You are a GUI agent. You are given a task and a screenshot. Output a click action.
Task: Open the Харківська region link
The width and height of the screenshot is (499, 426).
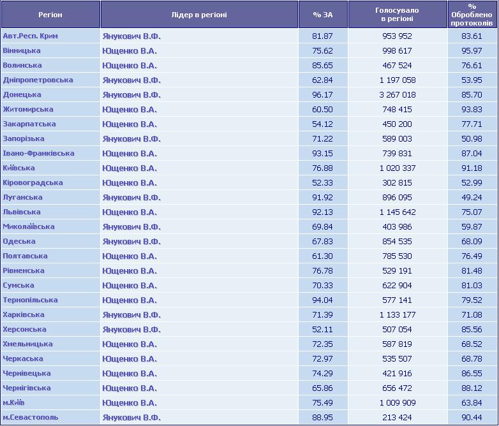(x=24, y=314)
